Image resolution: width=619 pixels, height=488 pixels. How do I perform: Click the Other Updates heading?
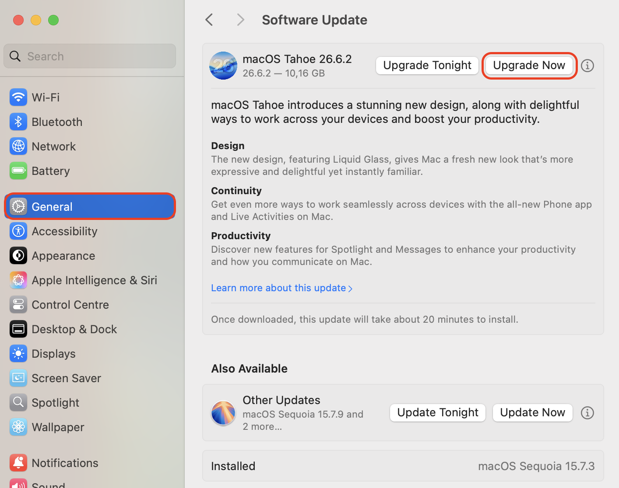pyautogui.click(x=281, y=400)
